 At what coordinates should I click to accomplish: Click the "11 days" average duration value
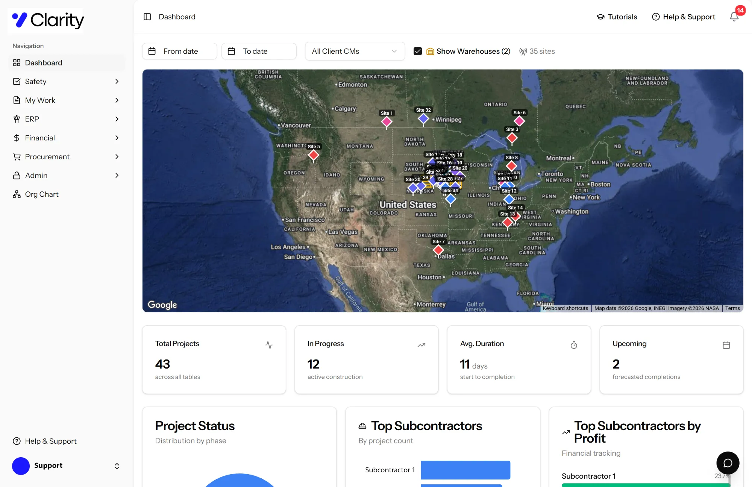click(474, 364)
